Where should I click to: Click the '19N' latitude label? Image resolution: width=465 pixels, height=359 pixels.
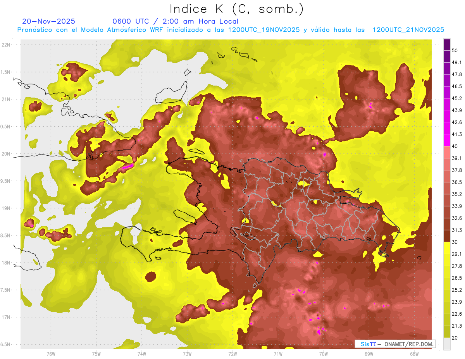pos(6,208)
